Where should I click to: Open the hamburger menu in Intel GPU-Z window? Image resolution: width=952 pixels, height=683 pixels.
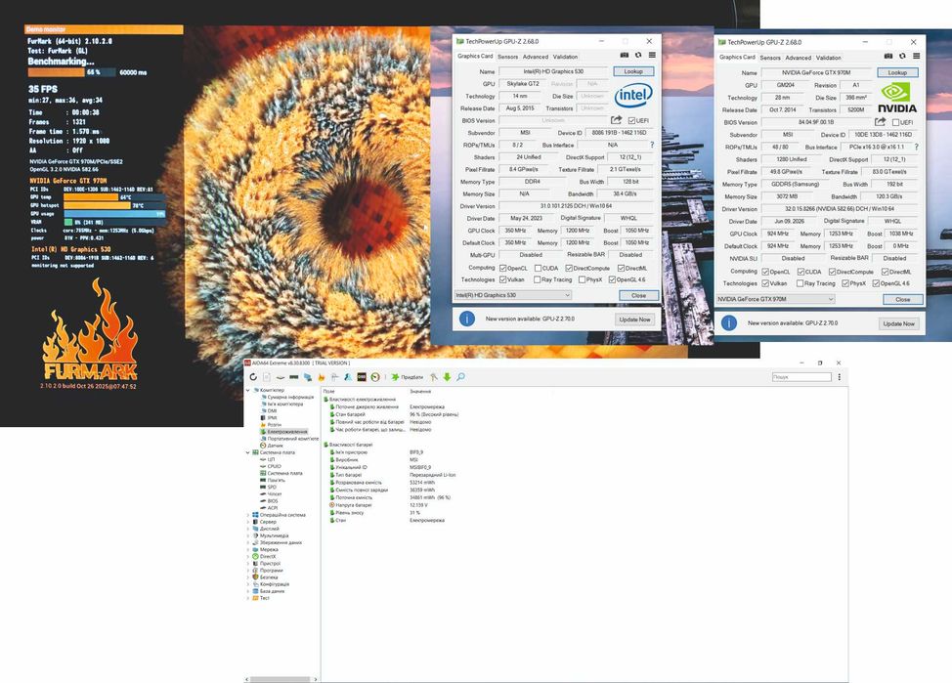pyautogui.click(x=652, y=56)
